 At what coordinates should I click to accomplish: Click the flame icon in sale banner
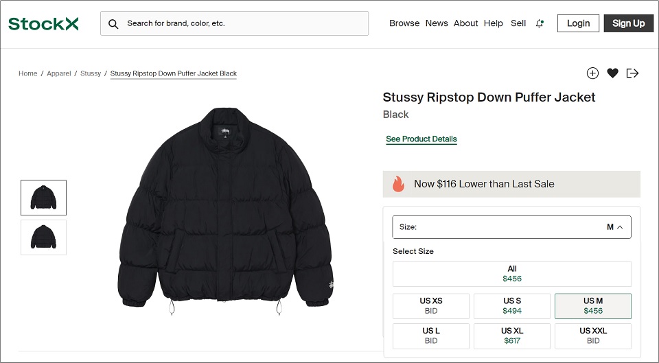click(x=398, y=184)
